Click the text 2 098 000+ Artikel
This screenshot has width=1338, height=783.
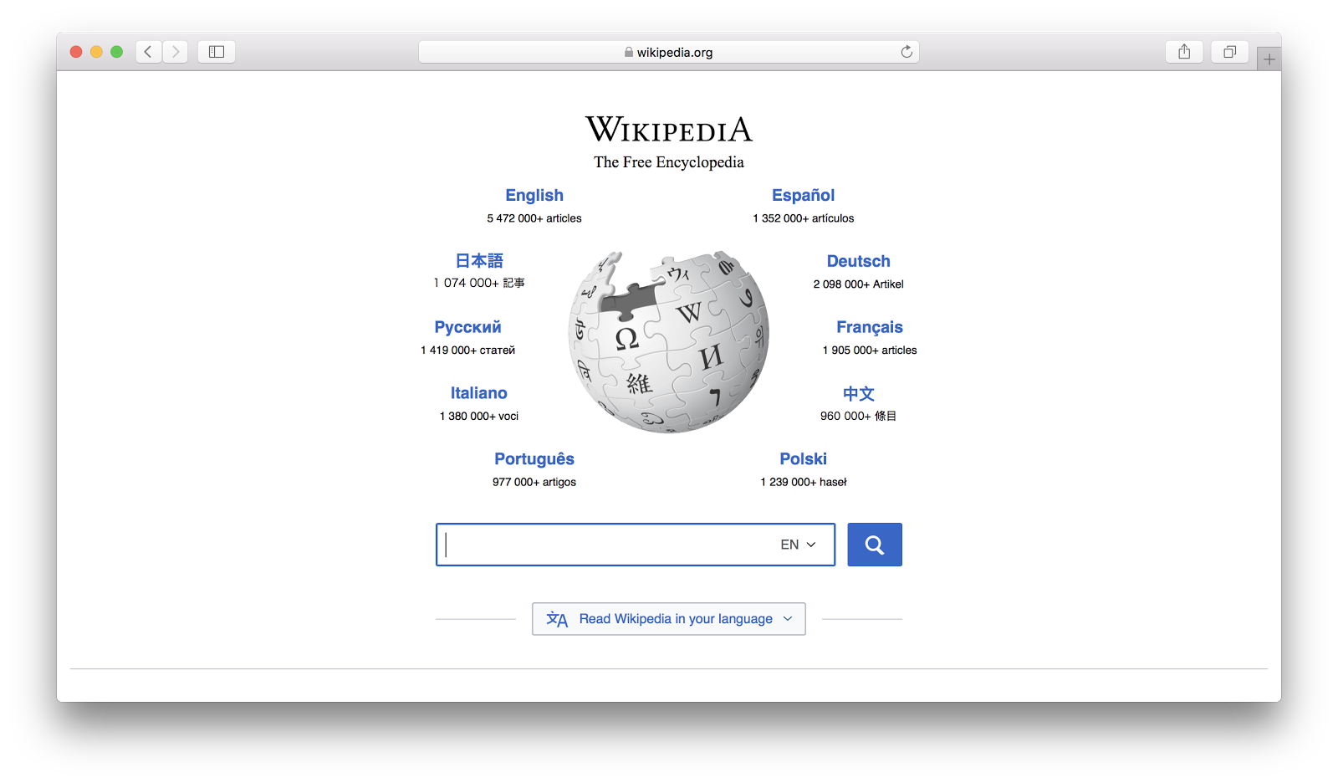(x=859, y=284)
